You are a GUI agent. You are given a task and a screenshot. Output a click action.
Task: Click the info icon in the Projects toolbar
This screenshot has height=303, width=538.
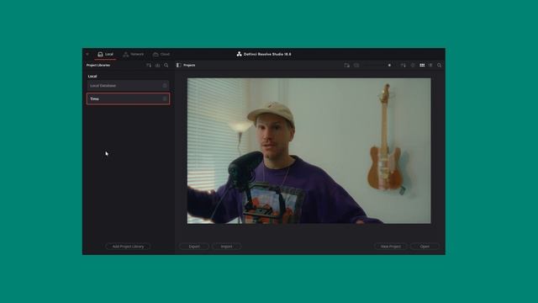tap(413, 66)
